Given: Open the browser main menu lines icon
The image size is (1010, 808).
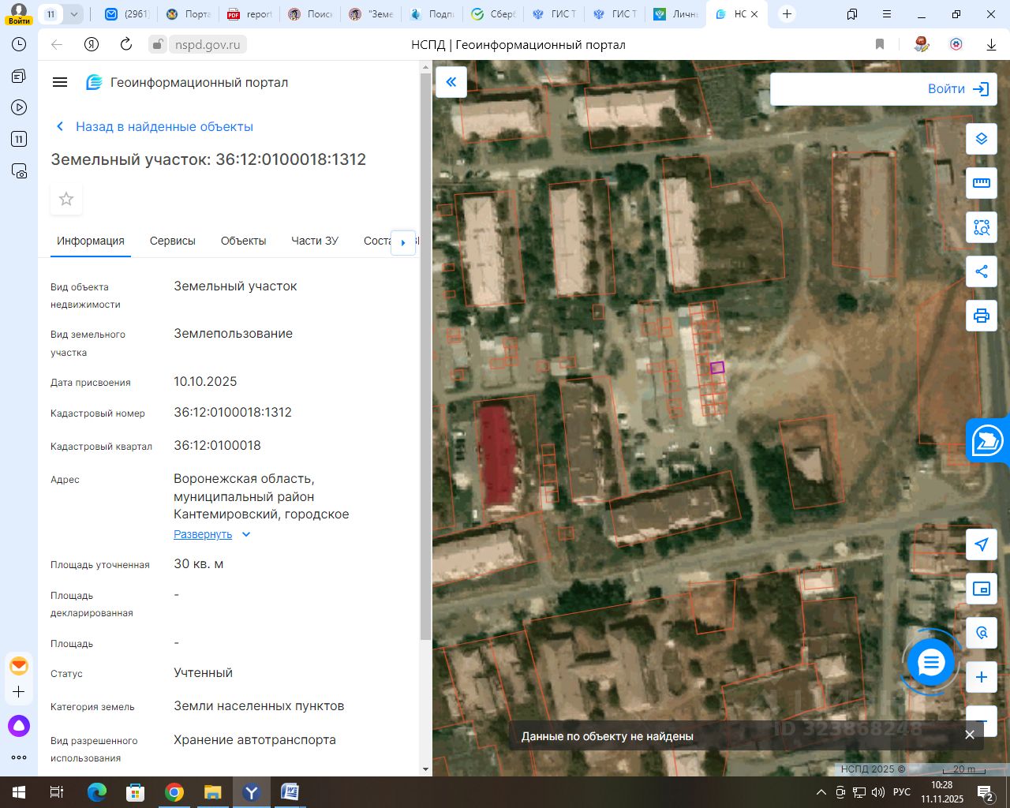Looking at the screenshot, I should pos(887,14).
